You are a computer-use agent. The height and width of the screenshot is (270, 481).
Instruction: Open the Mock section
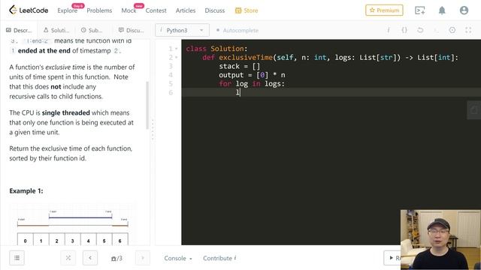129,10
